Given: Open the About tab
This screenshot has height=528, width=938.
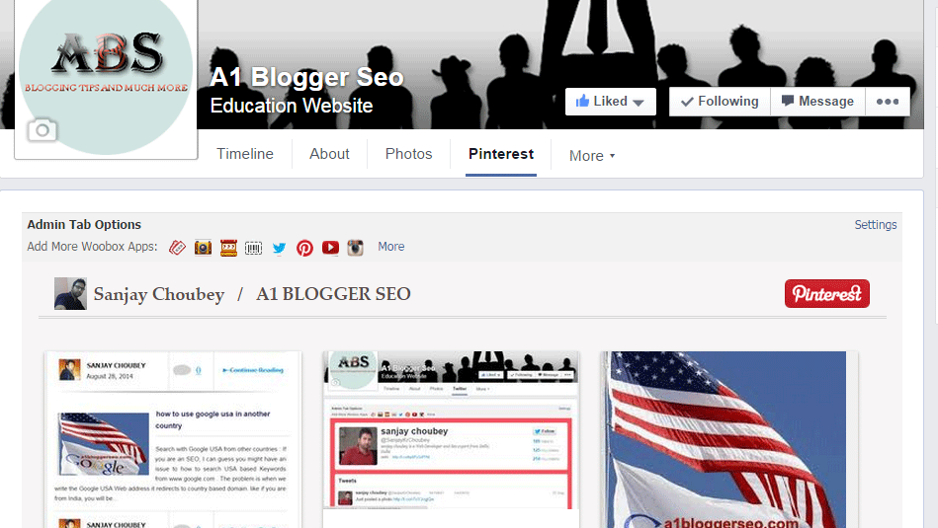Looking at the screenshot, I should pyautogui.click(x=329, y=154).
